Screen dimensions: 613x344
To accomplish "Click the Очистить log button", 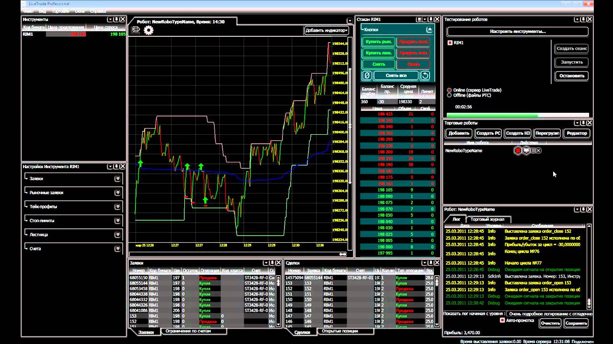I will point(550,323).
